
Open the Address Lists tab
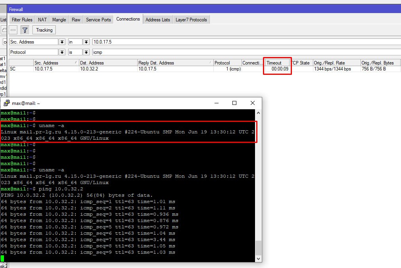157,20
